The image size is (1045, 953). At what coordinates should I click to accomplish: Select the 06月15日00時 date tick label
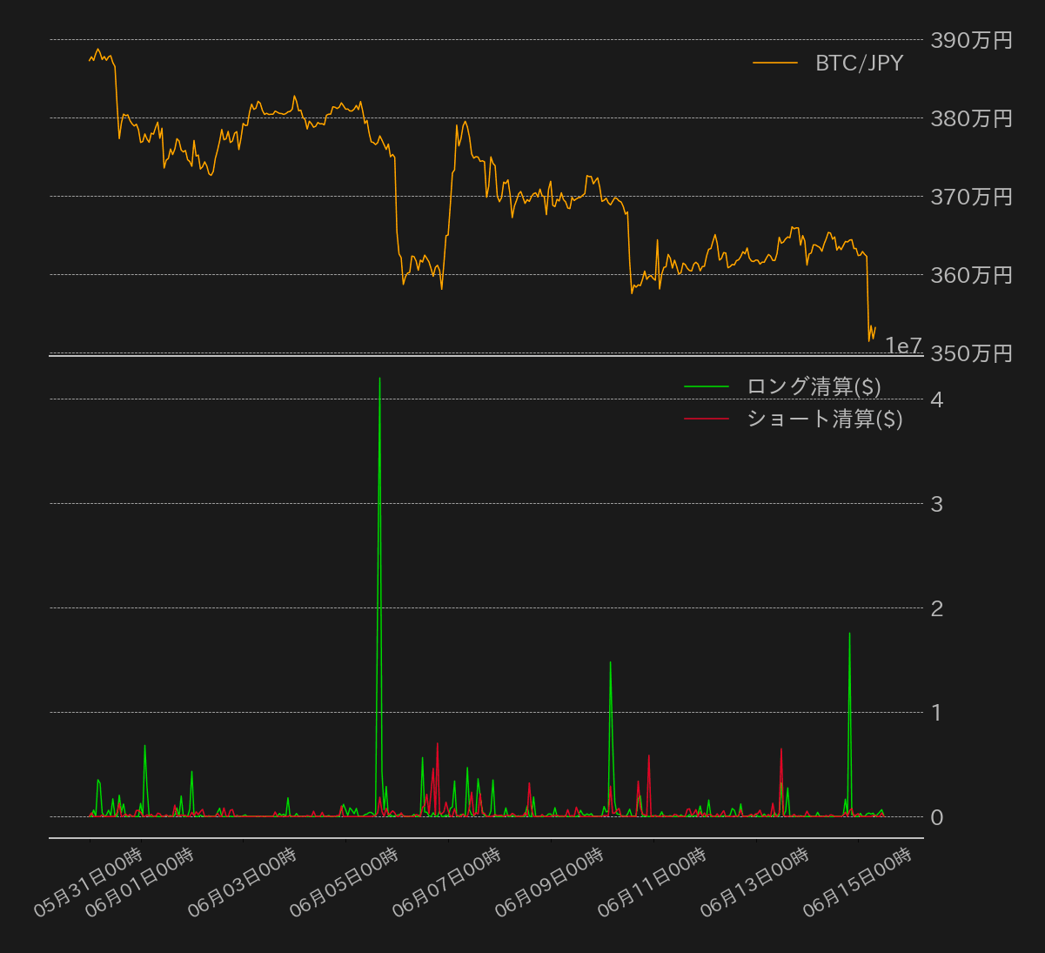(x=857, y=882)
